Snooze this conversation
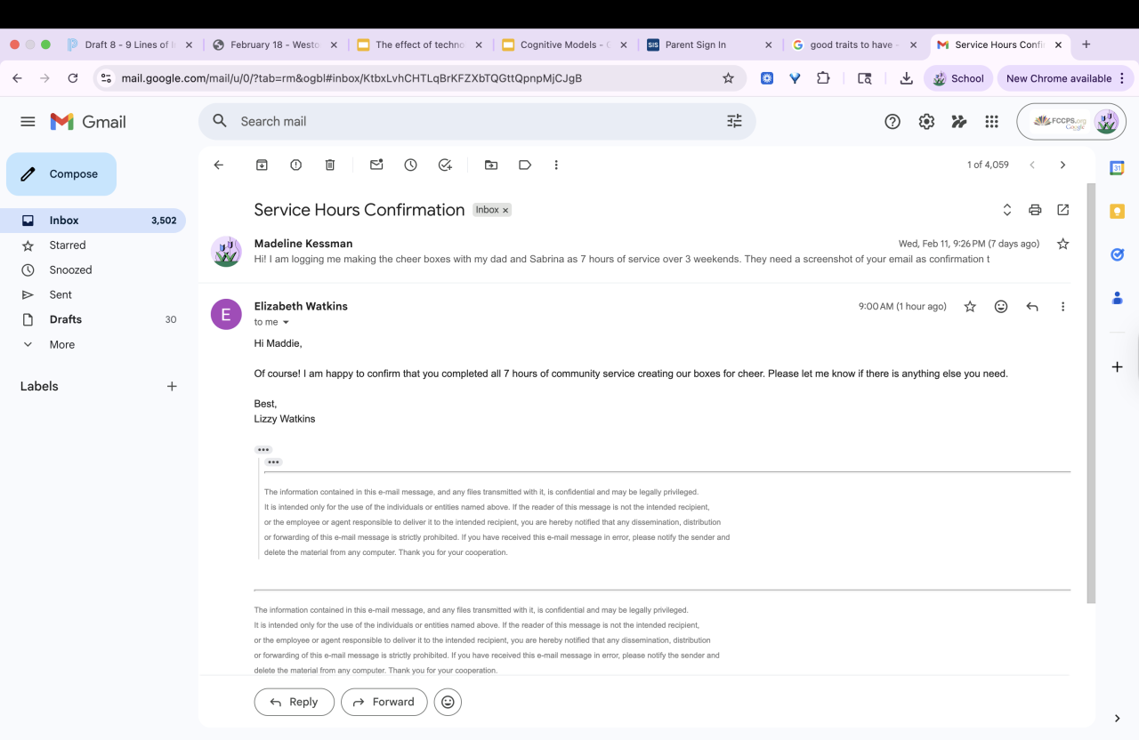Viewport: 1139px width, 740px height. pos(410,165)
